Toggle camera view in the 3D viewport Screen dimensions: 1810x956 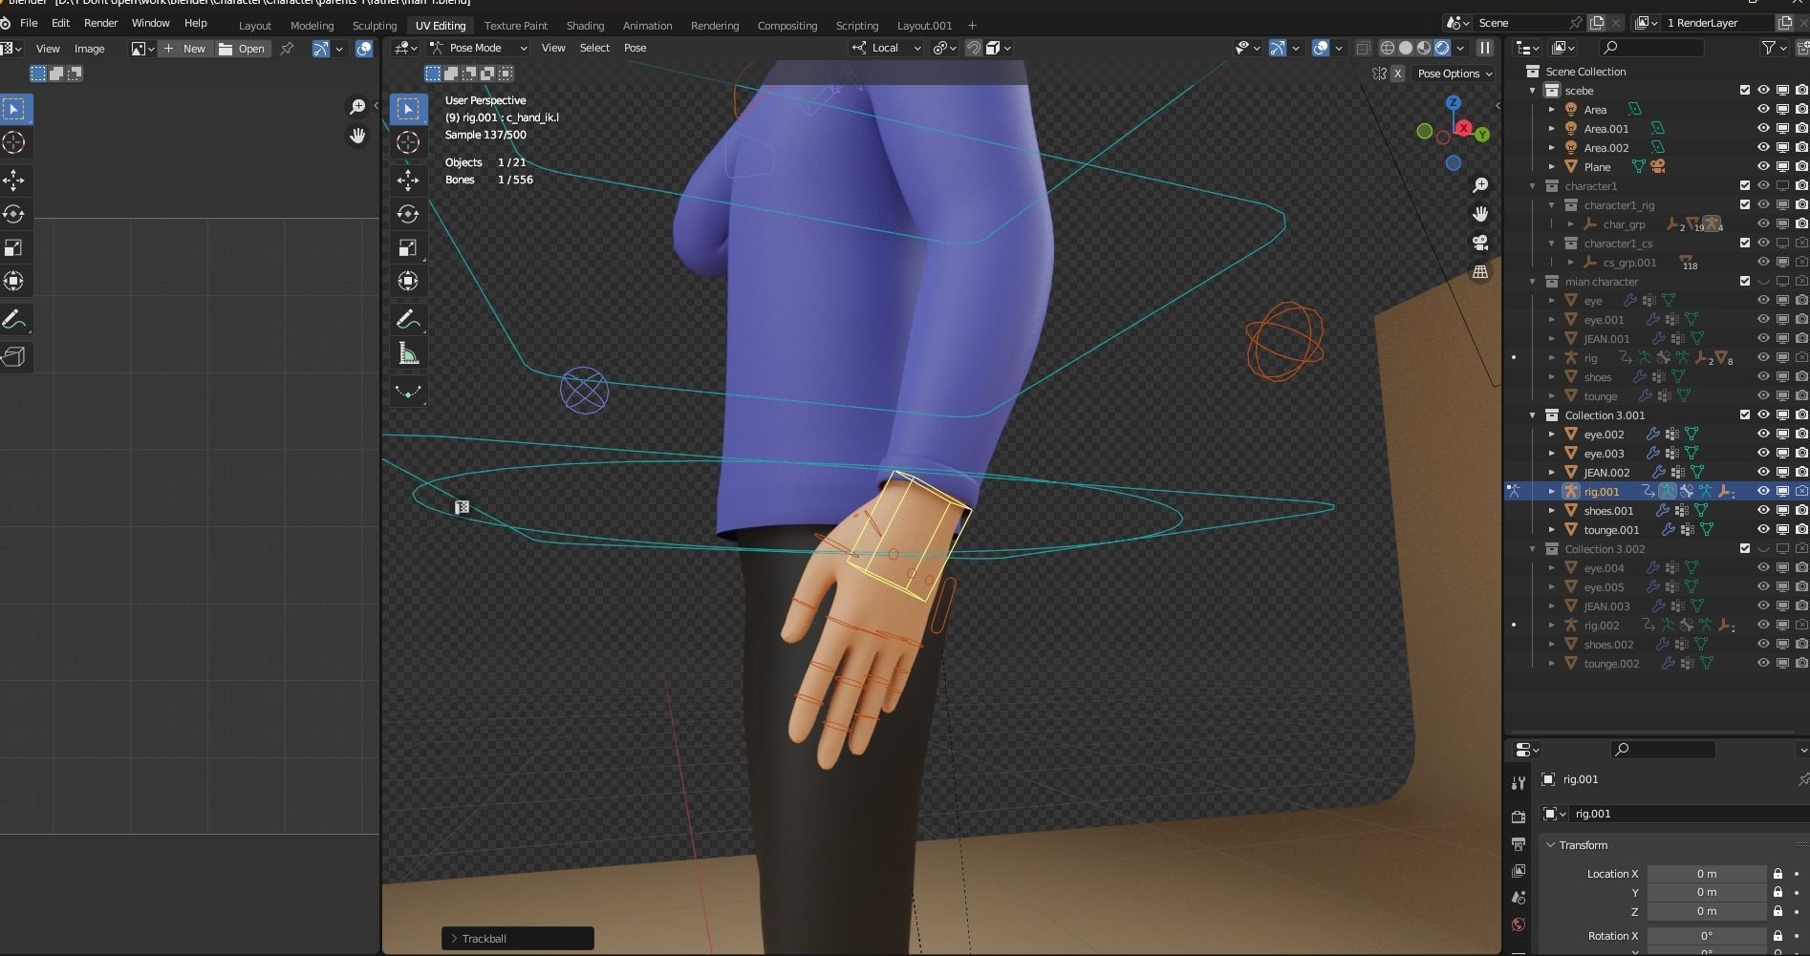pos(1480,243)
